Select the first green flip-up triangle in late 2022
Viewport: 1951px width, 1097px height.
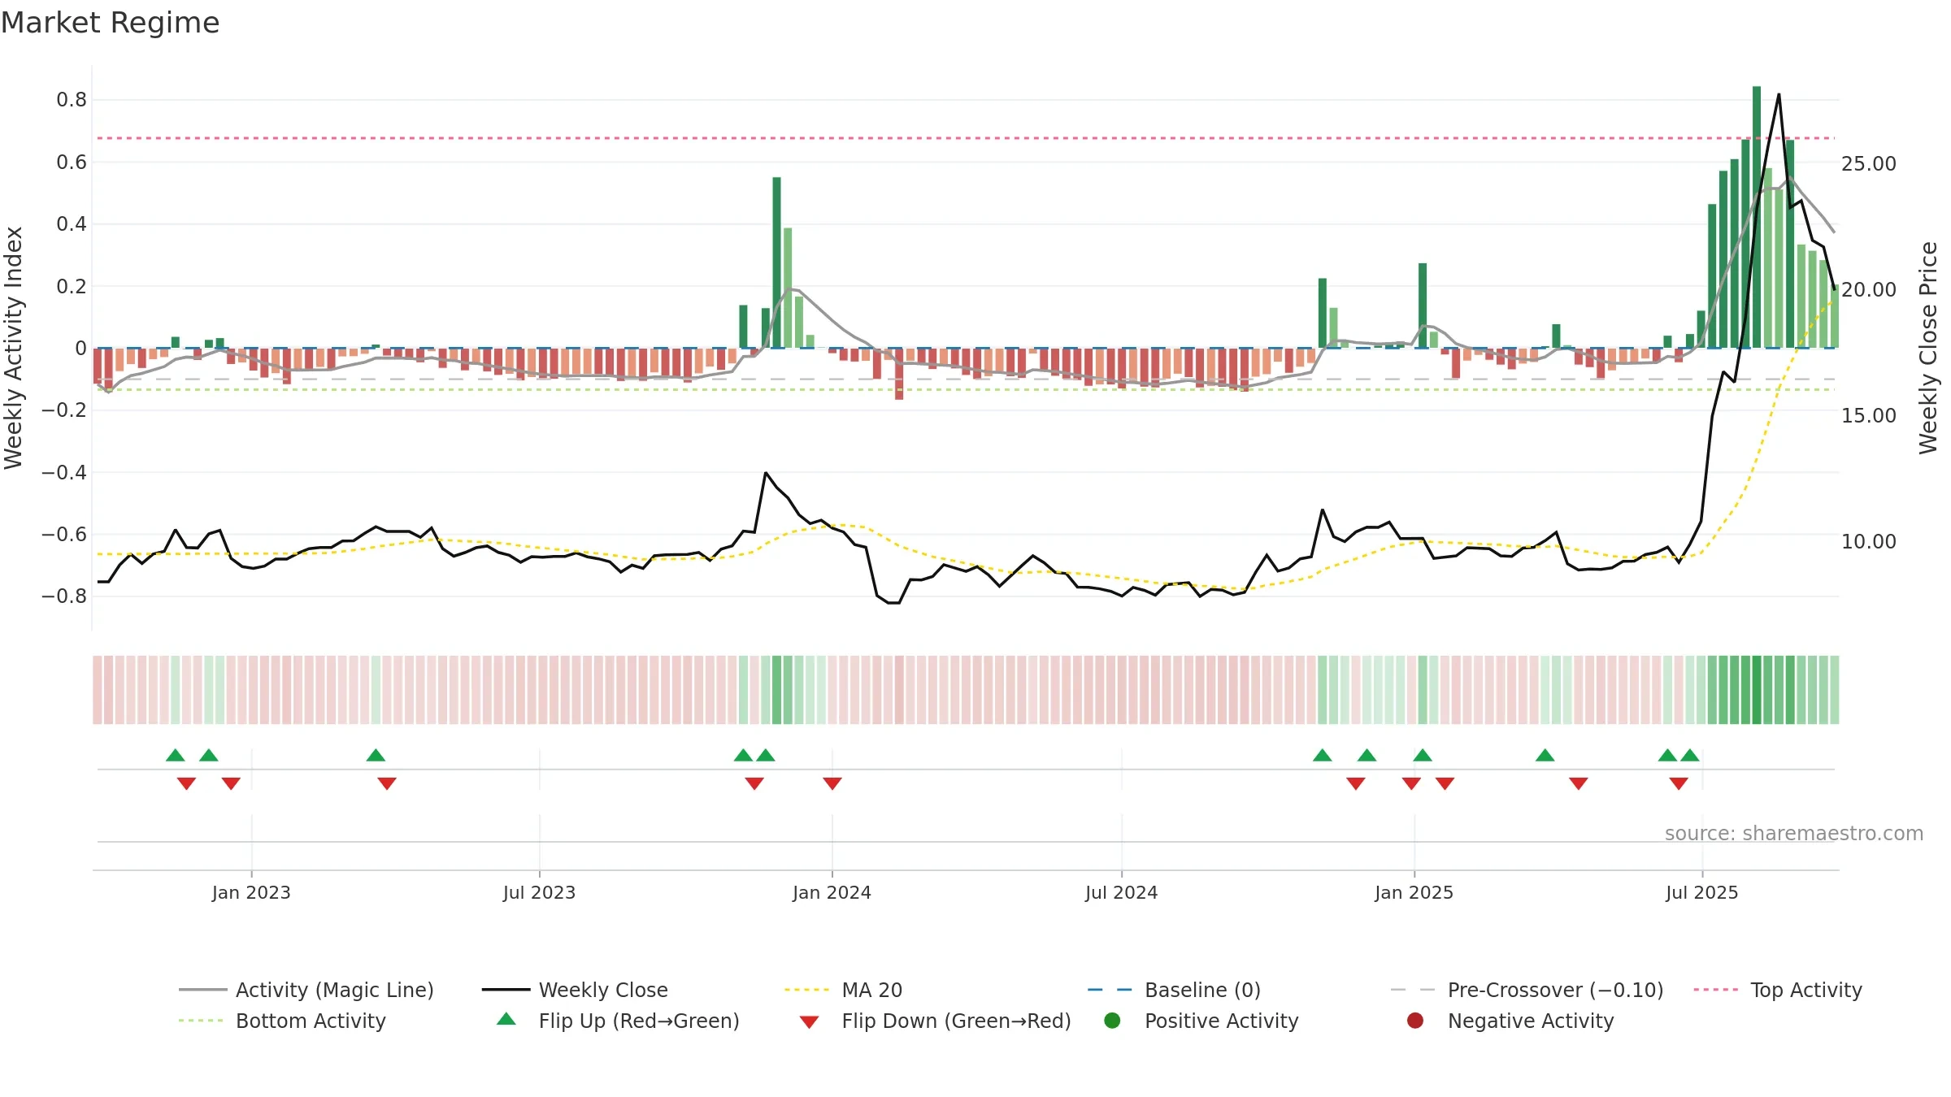pos(176,756)
